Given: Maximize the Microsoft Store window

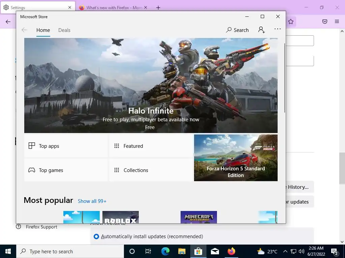Looking at the screenshot, I should tap(262, 16).
